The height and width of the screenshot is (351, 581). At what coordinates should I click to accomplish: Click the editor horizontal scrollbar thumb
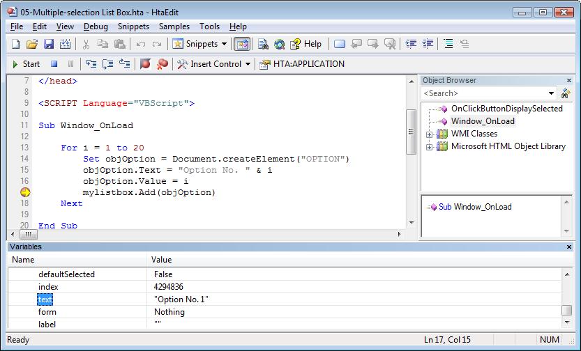pyautogui.click(x=28, y=234)
